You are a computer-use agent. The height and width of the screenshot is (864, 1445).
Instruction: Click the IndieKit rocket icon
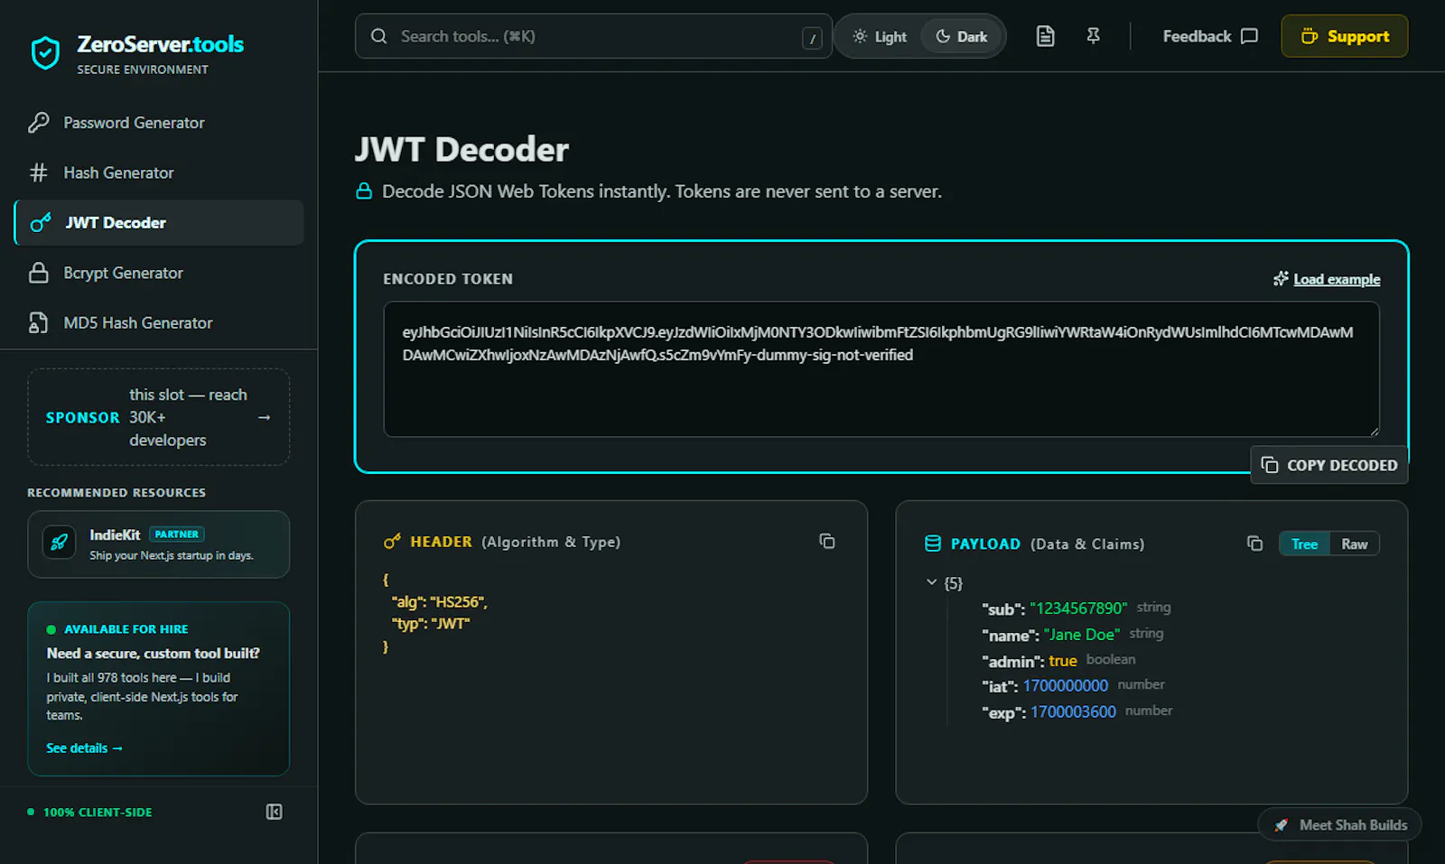59,543
